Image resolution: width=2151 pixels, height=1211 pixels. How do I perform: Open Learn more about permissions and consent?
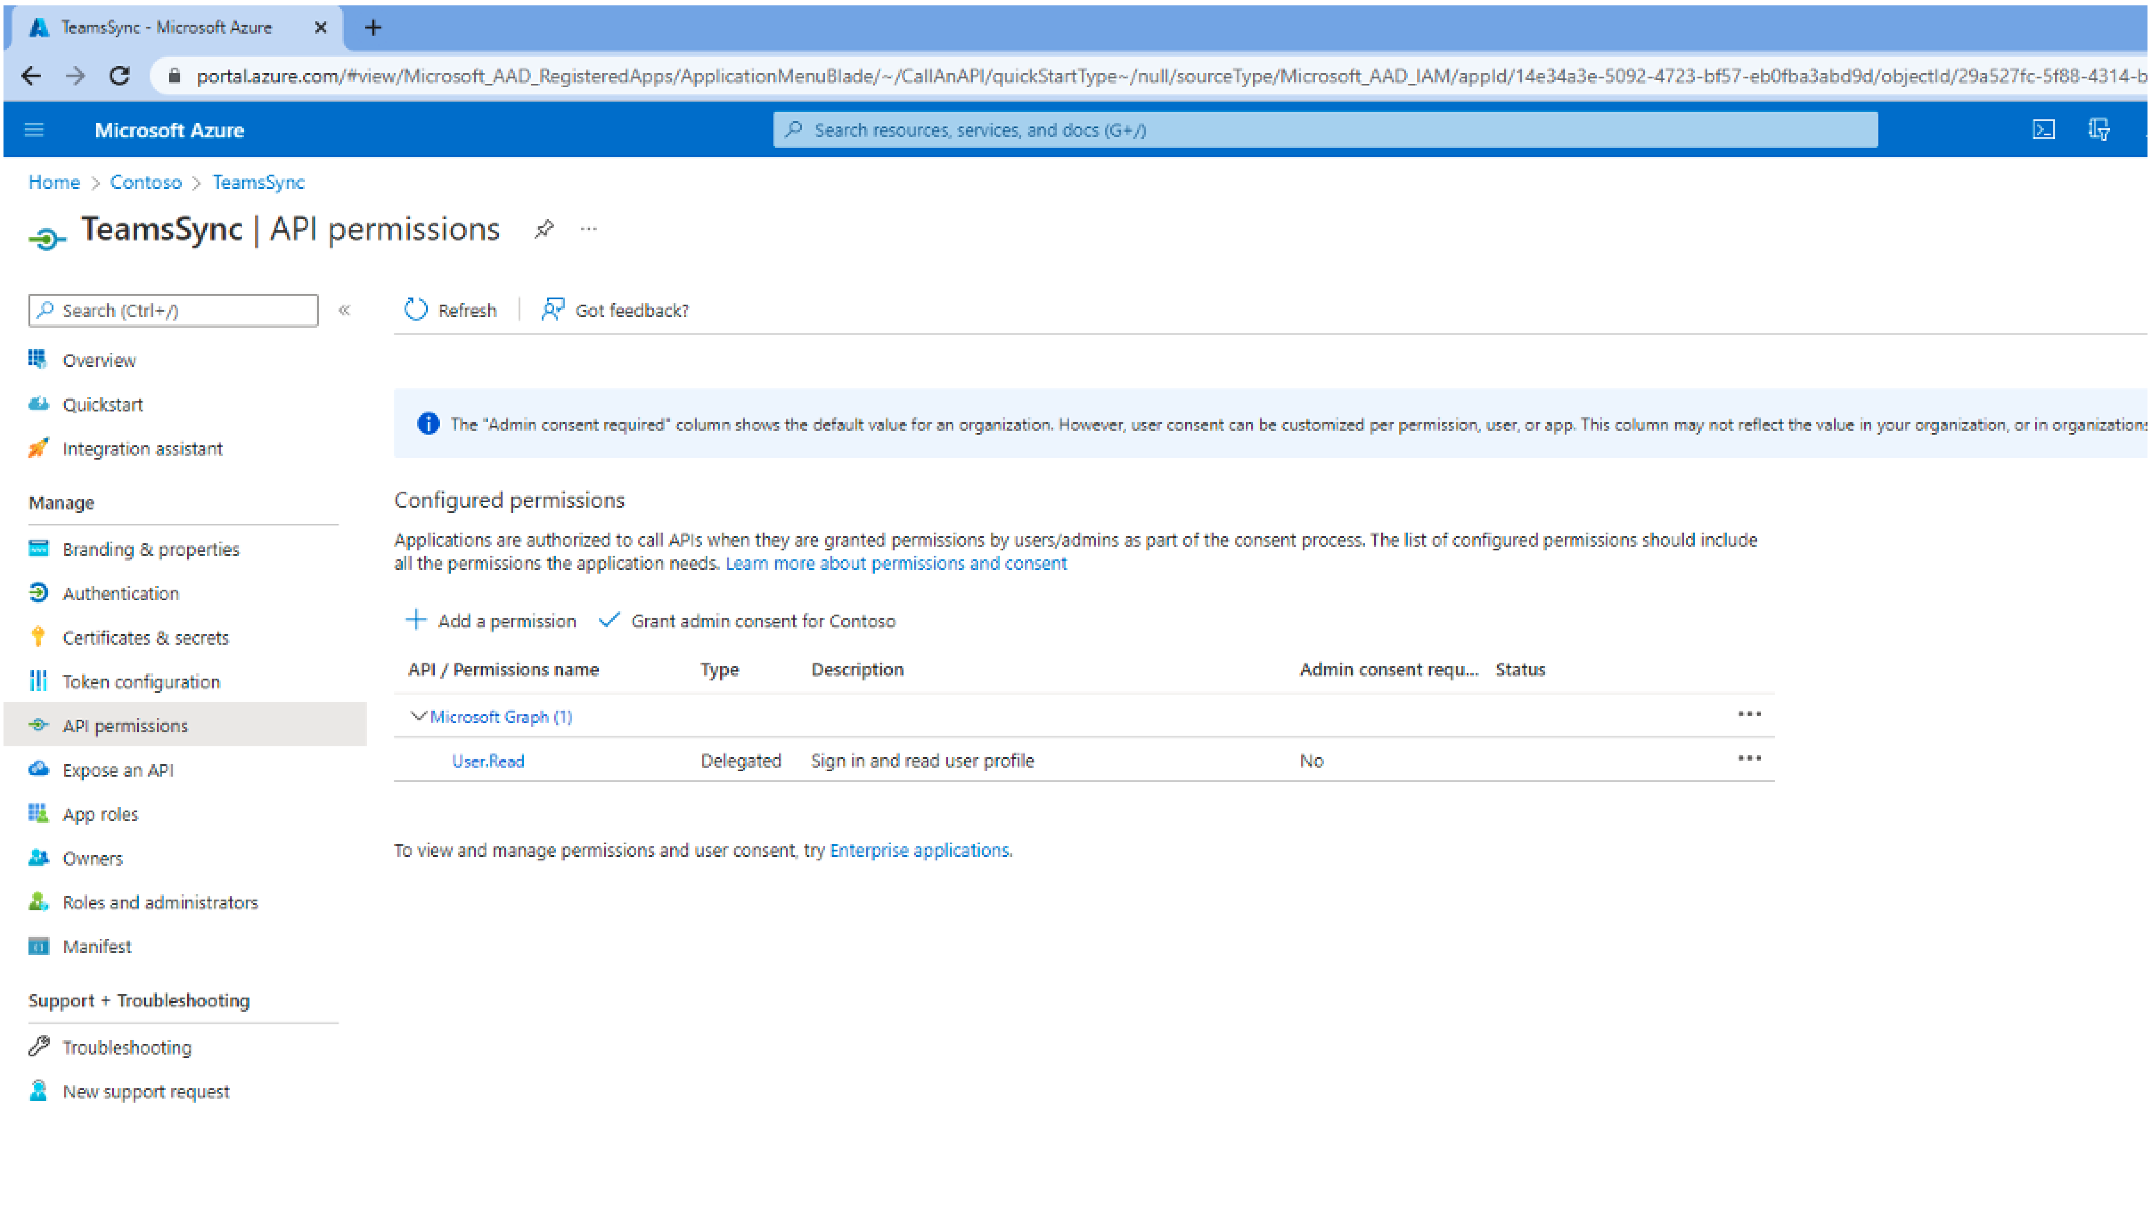896,563
